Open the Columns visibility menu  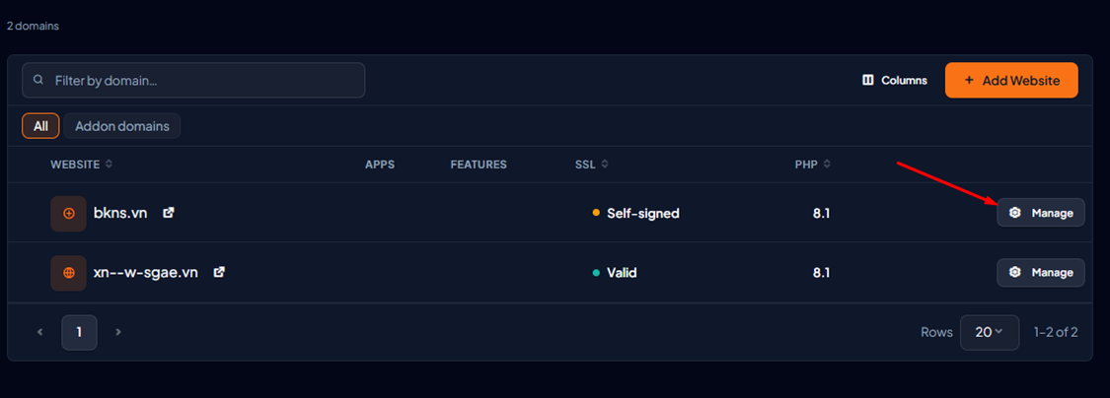point(895,81)
